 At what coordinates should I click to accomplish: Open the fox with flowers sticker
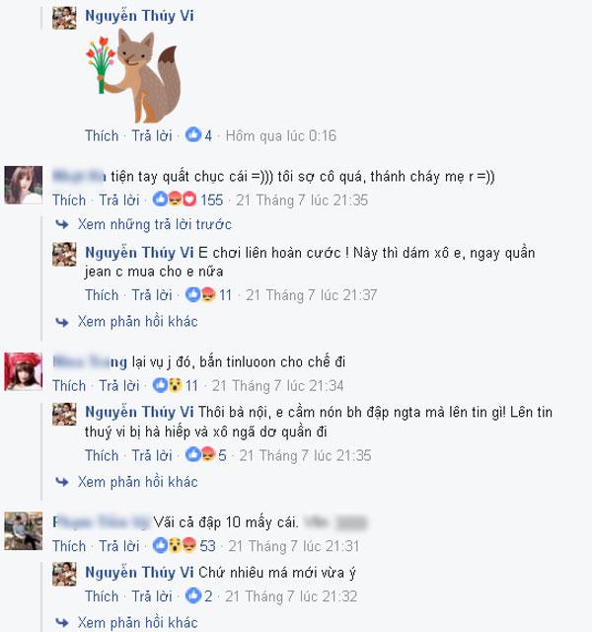tap(133, 75)
